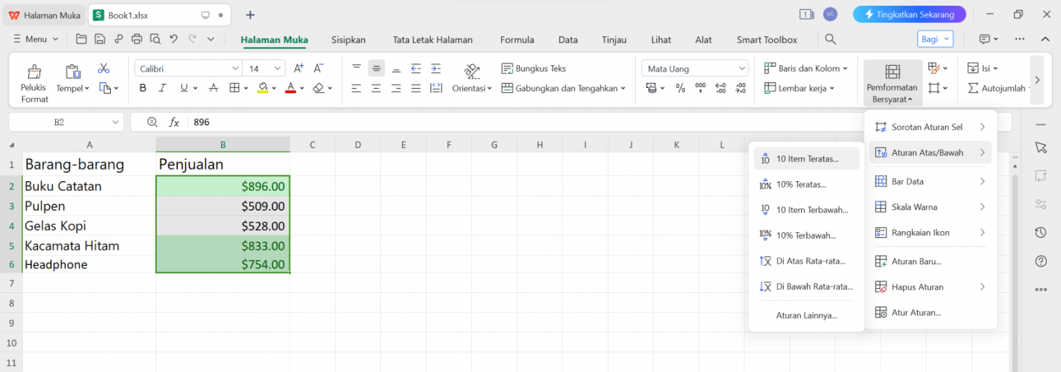Open the cell name box B2 dropdown

114,122
